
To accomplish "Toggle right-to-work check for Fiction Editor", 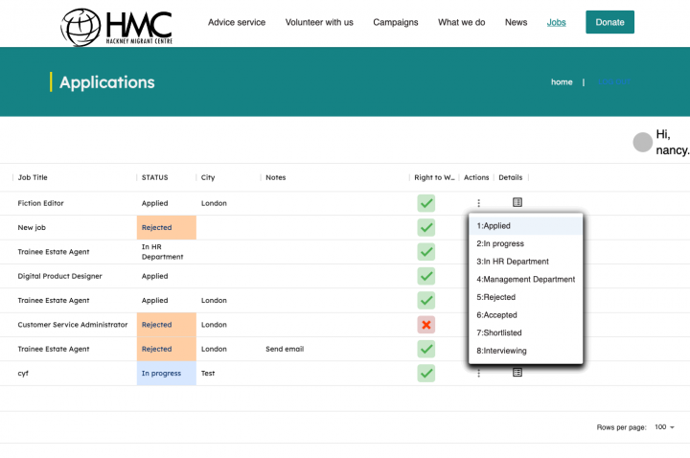I will (426, 203).
